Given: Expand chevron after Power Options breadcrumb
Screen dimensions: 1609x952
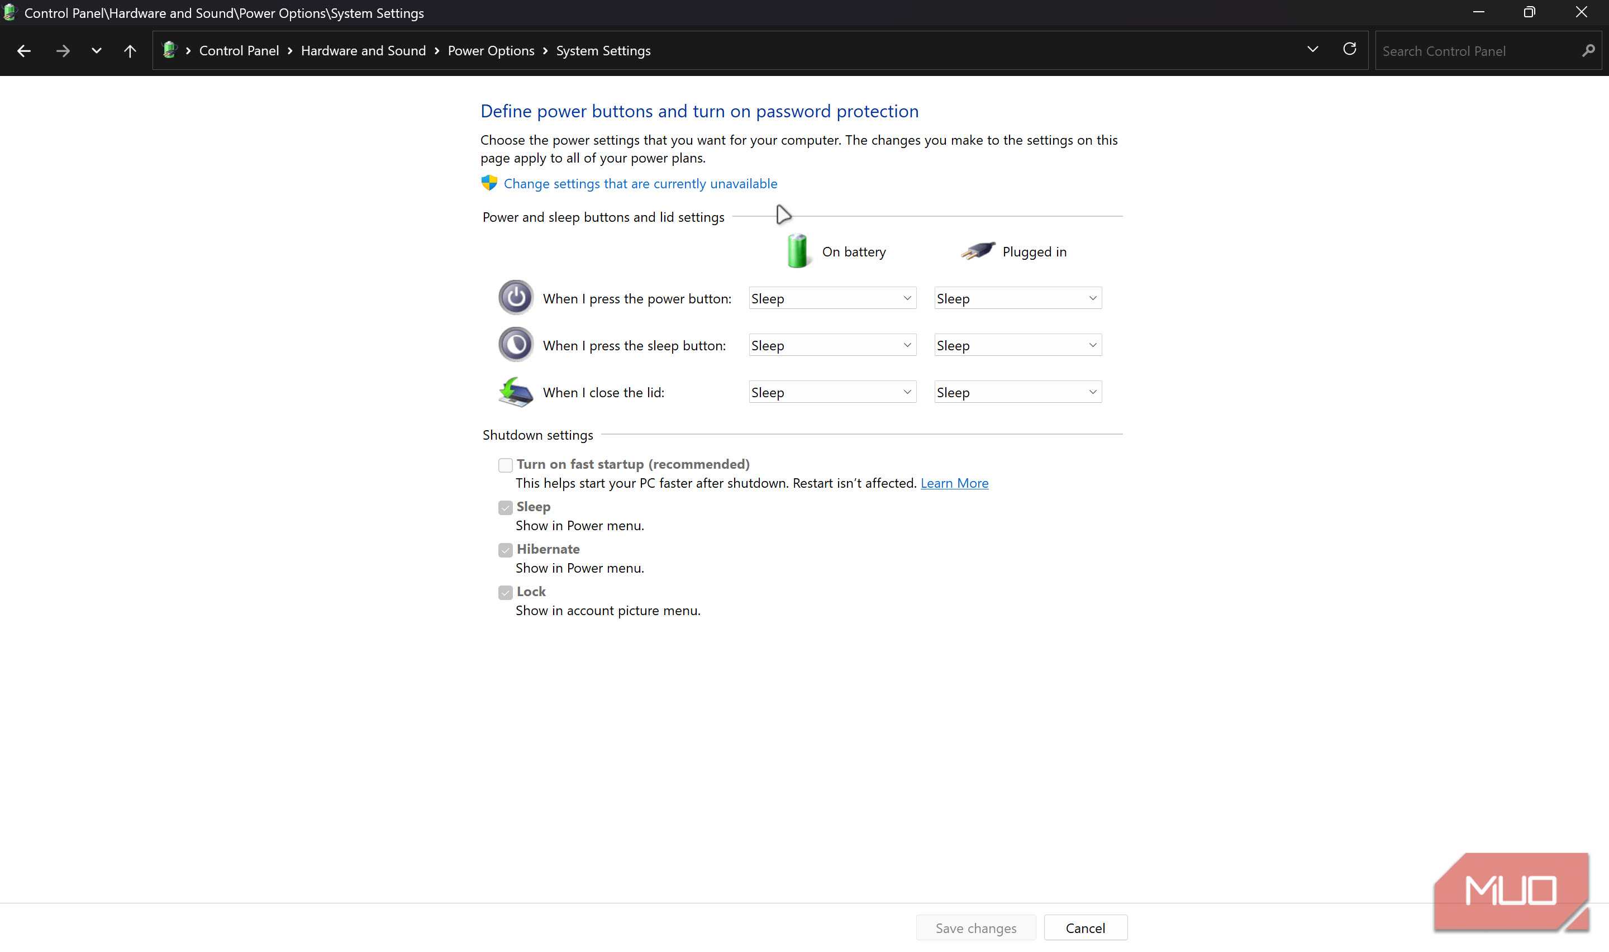Looking at the screenshot, I should [545, 51].
